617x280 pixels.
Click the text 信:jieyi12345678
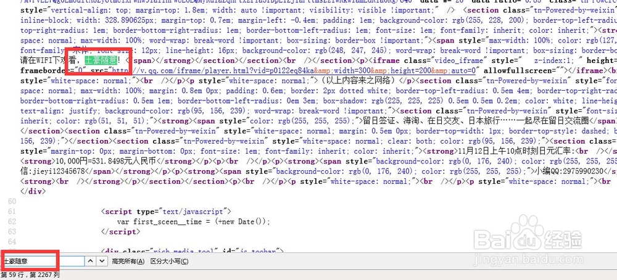pos(53,171)
